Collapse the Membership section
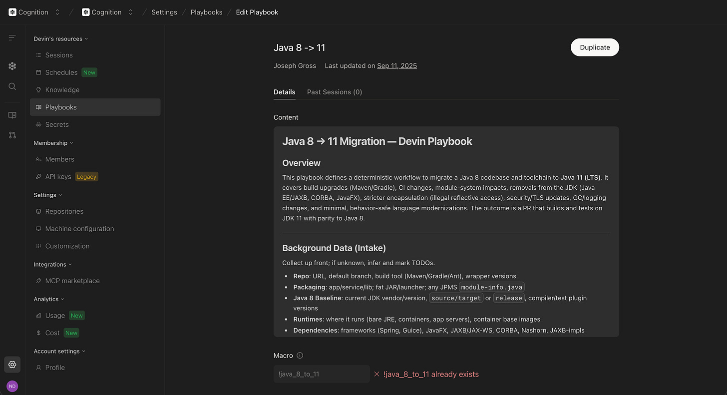The width and height of the screenshot is (727, 395). tap(53, 143)
